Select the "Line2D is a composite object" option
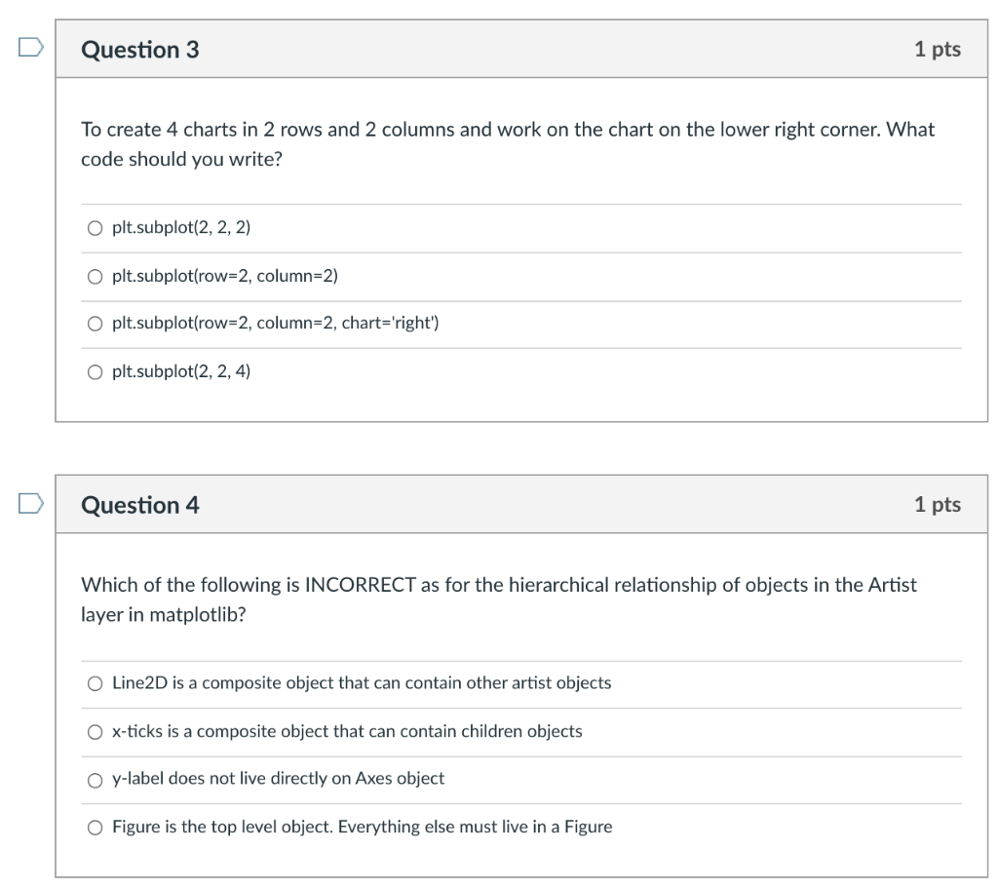 pos(96,683)
